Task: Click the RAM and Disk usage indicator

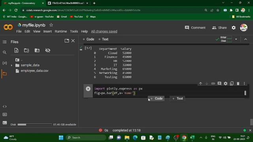Action: (226, 39)
